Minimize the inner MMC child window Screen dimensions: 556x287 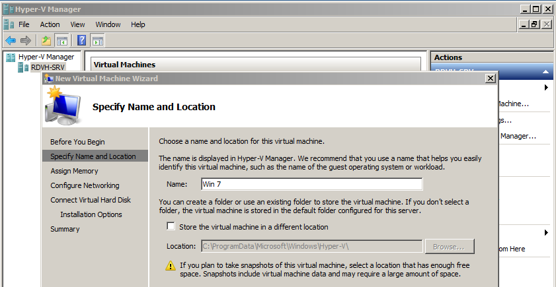(524, 24)
